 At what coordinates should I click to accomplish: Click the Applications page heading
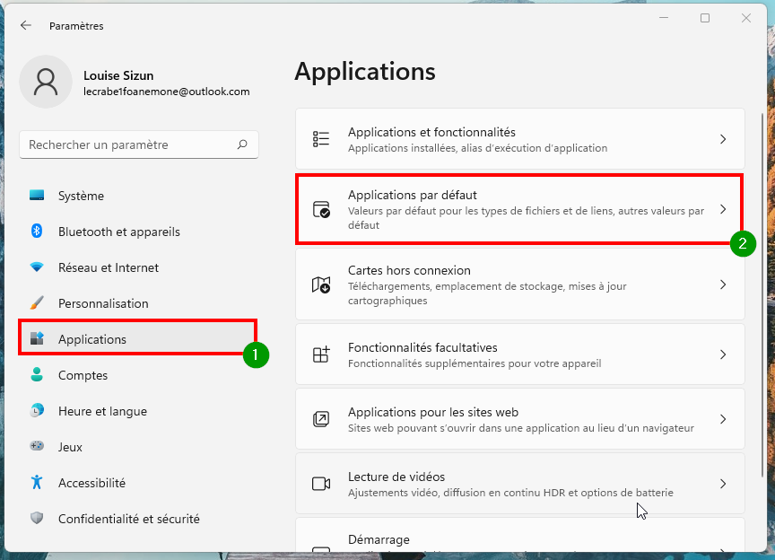(365, 72)
